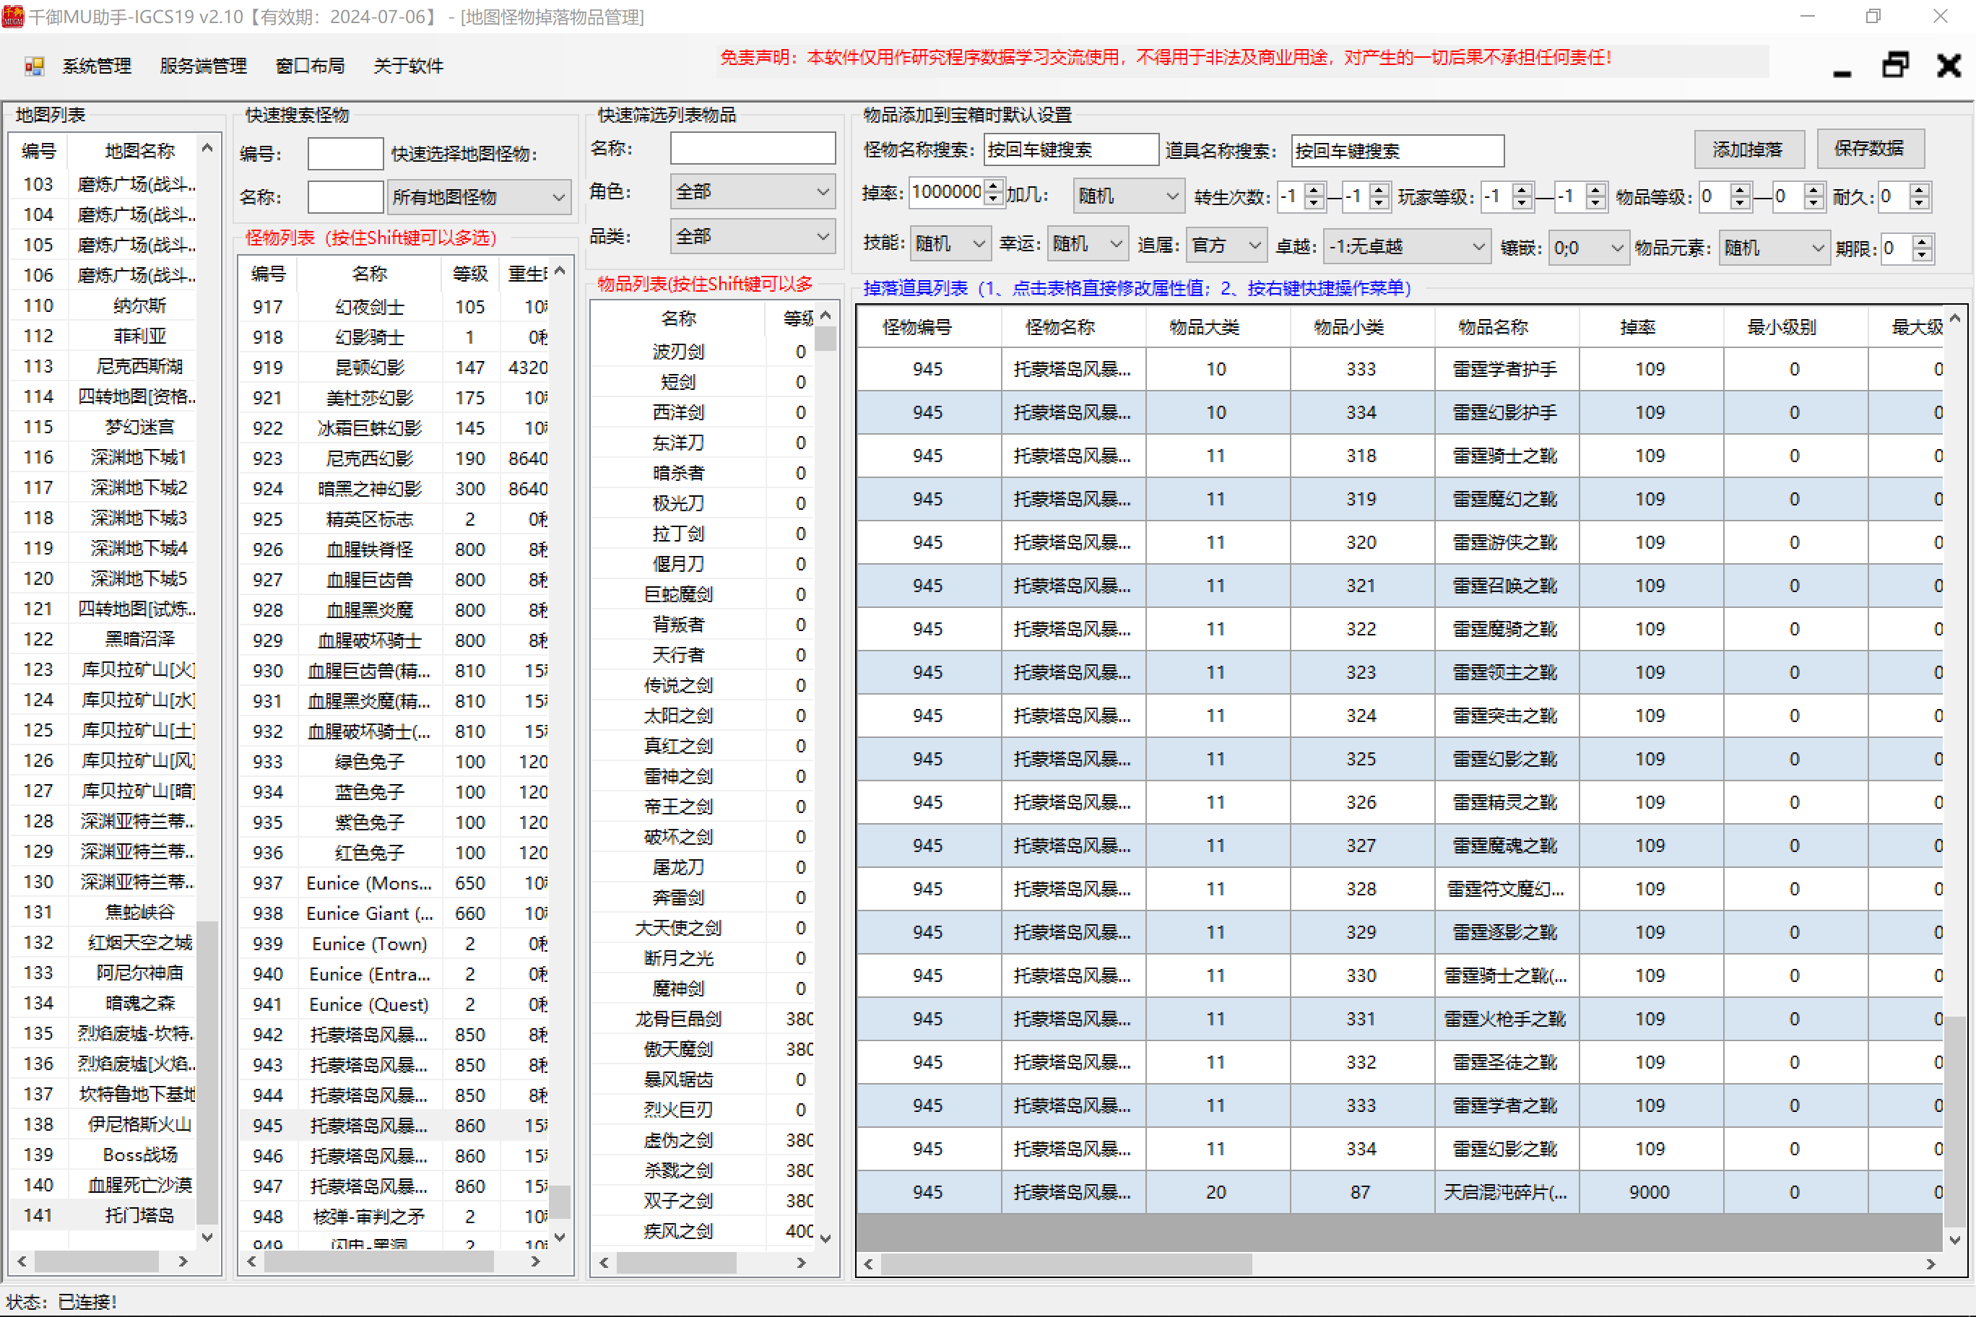
Task: Open the 镶嵌 0;0 dropdown
Action: tap(1588, 248)
